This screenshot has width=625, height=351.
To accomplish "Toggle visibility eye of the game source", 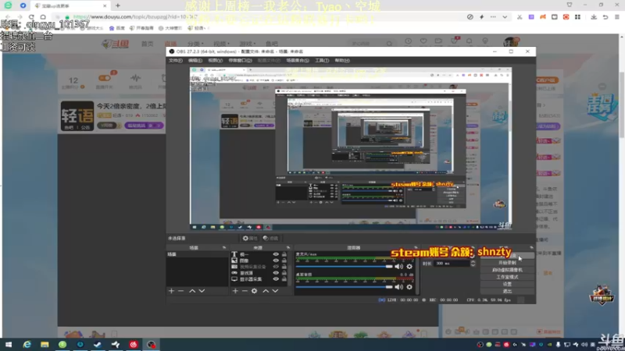I will tap(276, 273).
